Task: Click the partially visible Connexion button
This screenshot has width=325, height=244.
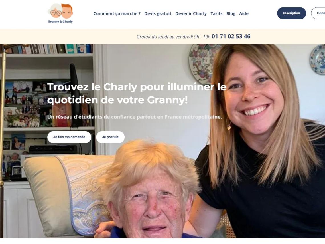Action: point(318,13)
